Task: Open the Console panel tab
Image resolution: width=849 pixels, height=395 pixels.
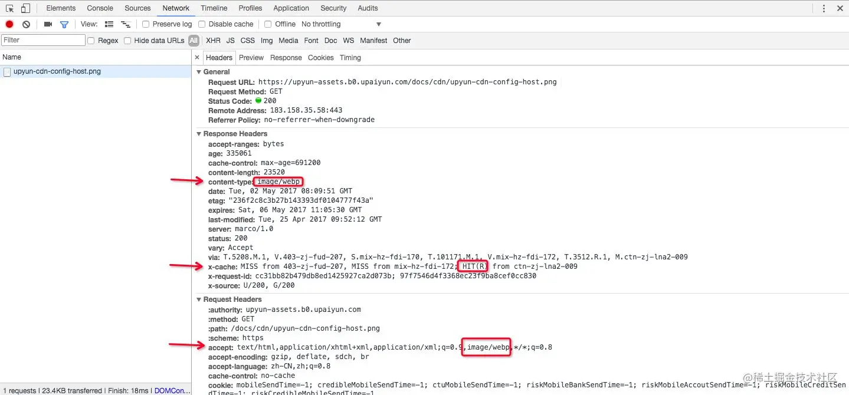Action: point(100,8)
